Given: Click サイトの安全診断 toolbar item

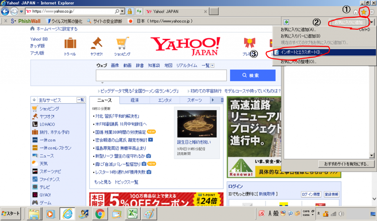Looking at the screenshot, I should tap(105, 21).
